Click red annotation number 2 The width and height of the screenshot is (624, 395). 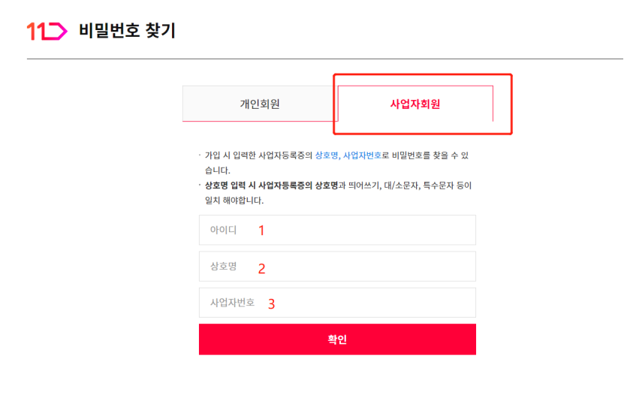point(261,268)
